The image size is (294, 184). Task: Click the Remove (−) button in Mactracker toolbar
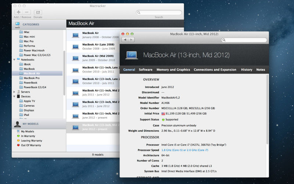(x=26, y=12)
